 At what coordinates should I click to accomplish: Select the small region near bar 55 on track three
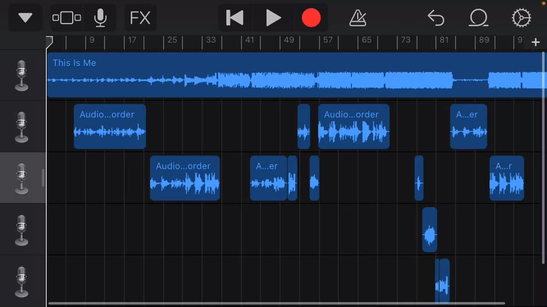coord(315,178)
